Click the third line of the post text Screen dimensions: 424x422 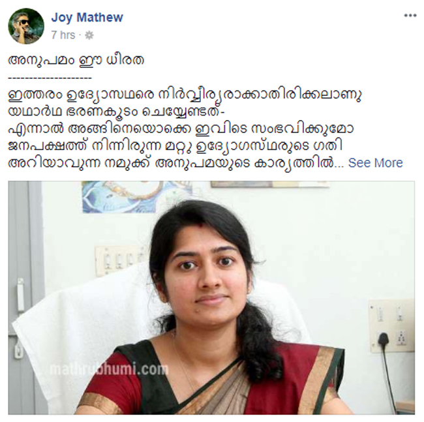coord(181,129)
